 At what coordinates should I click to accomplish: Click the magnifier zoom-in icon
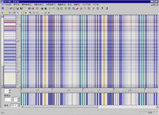[30, 13]
